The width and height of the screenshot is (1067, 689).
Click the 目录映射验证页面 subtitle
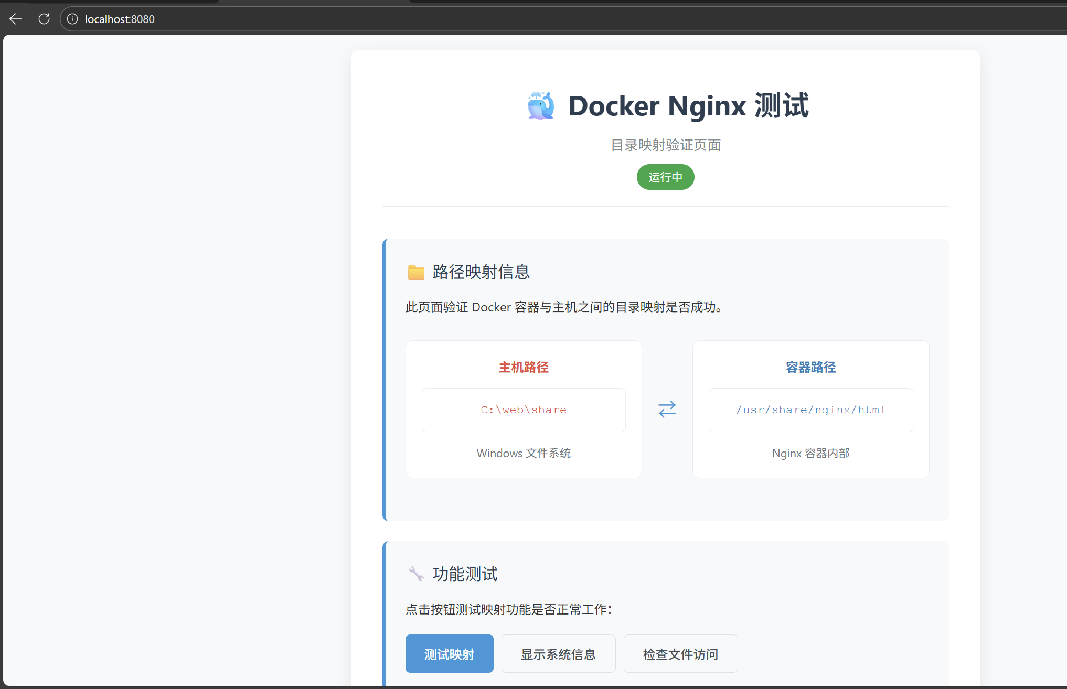click(665, 145)
